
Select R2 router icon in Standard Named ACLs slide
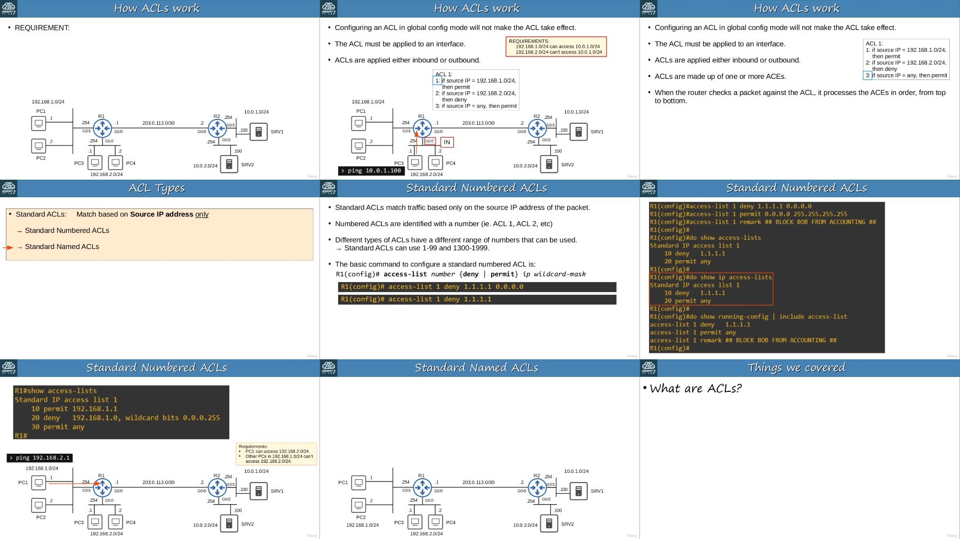tap(537, 487)
